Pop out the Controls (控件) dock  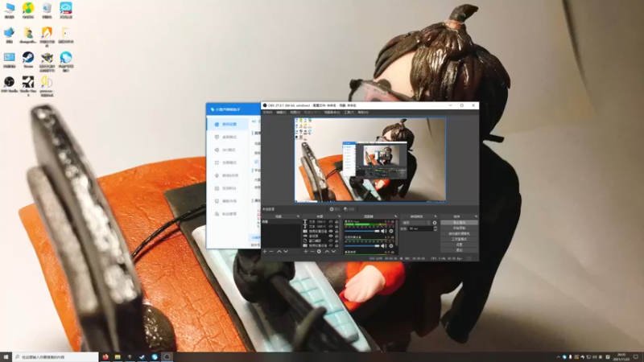point(477,216)
